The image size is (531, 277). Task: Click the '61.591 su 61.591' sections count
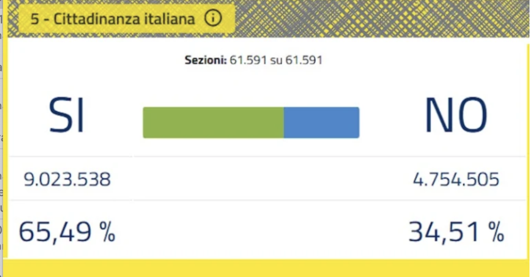(276, 60)
